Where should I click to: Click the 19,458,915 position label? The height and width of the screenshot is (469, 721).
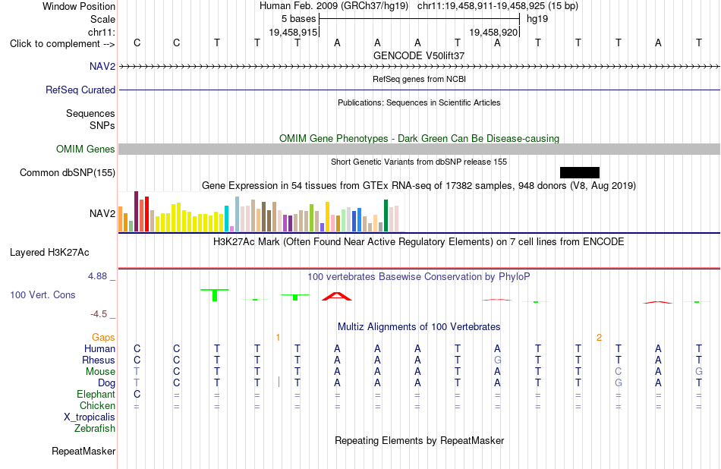(293, 32)
